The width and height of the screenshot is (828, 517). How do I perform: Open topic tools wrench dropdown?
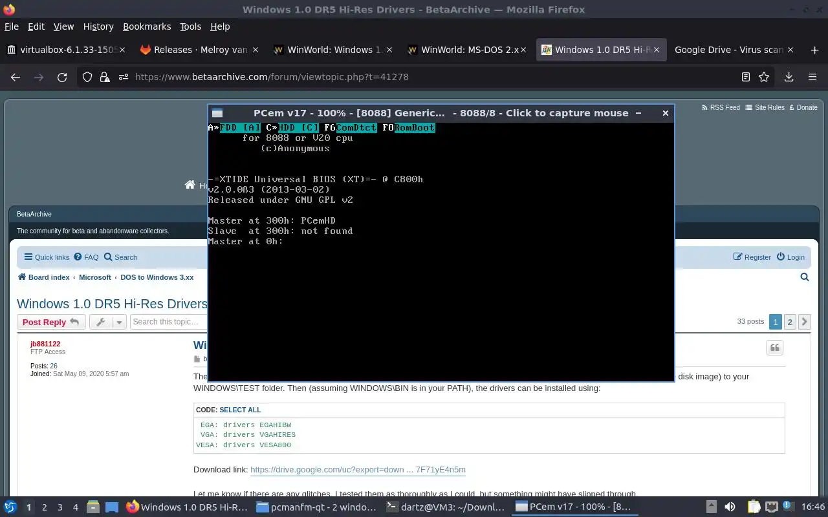107,322
